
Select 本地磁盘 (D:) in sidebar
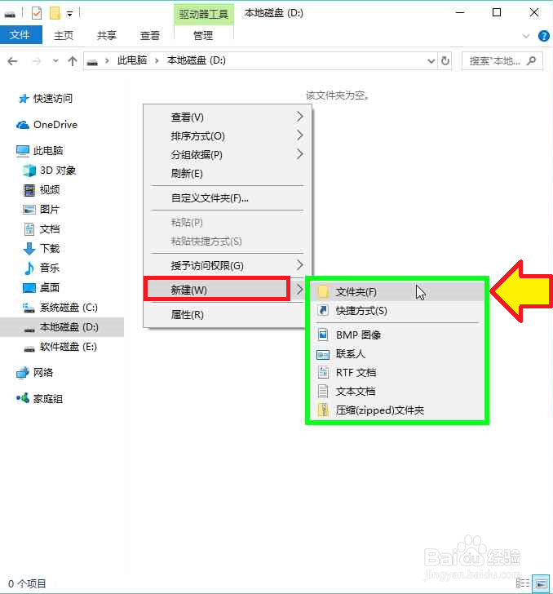pos(62,327)
